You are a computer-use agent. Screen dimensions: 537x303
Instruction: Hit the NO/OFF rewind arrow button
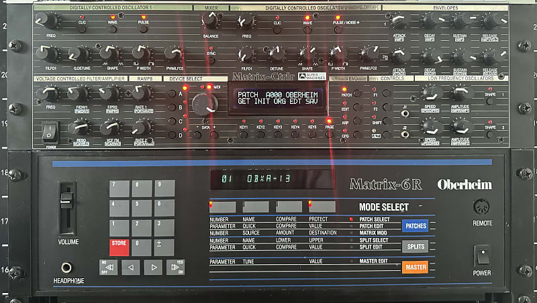tap(108, 267)
